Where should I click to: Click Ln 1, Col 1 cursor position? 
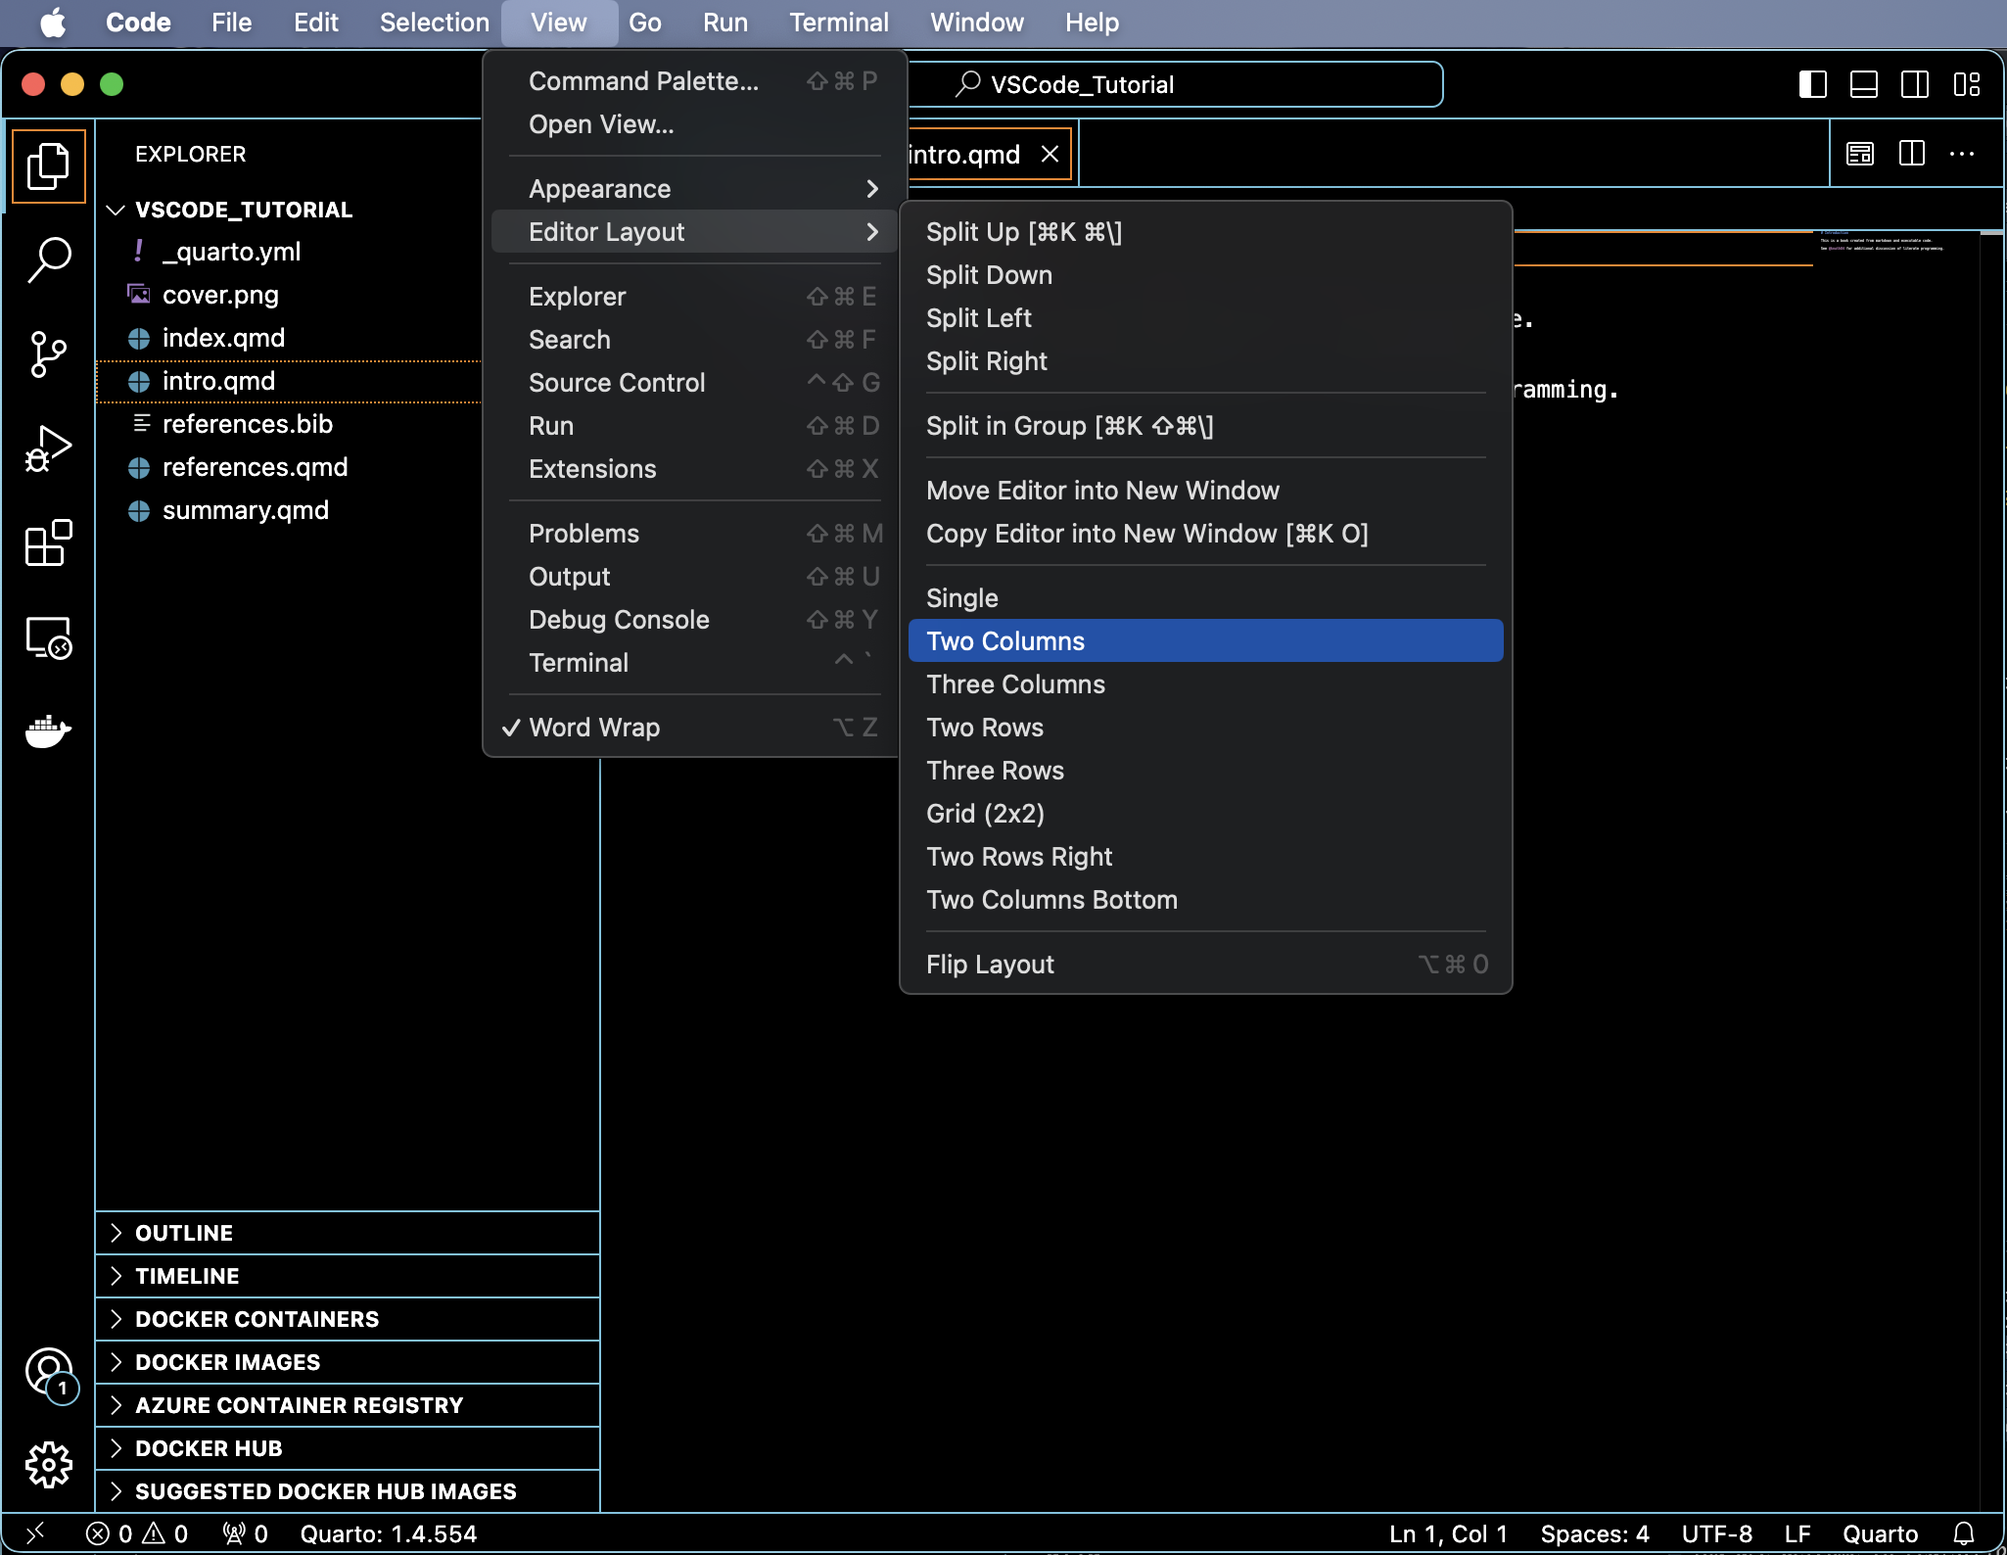1448,1533
